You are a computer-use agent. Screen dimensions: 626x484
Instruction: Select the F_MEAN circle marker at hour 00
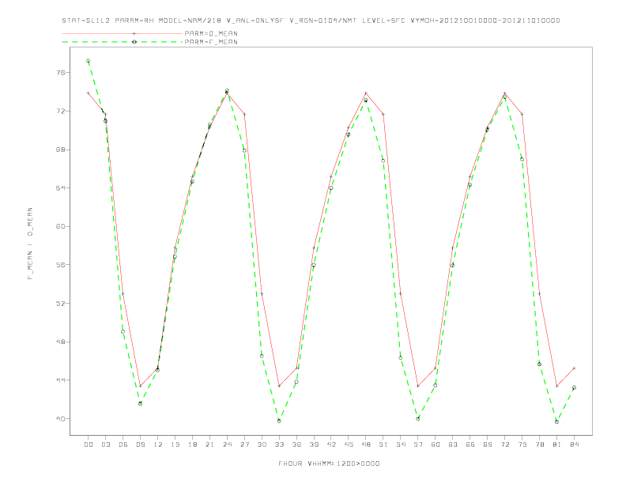[89, 61]
